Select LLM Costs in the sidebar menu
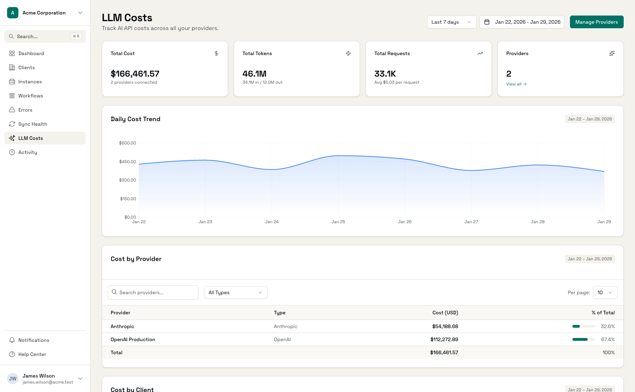 tap(31, 138)
